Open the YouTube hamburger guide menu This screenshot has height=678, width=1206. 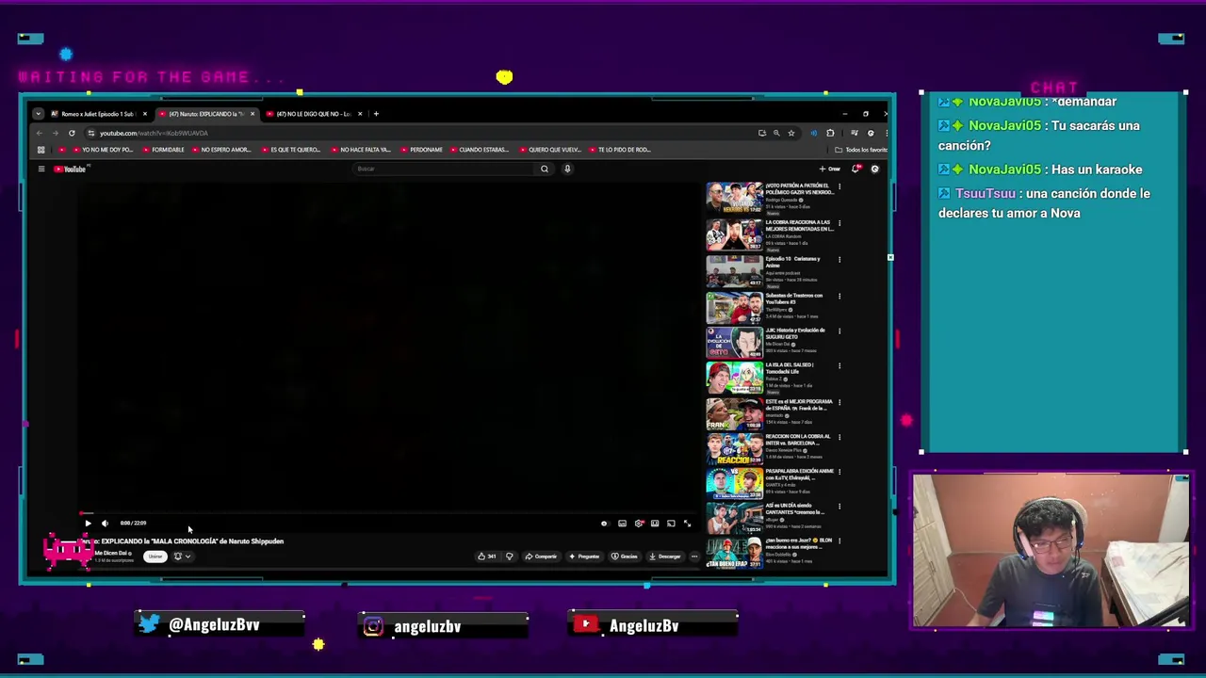(41, 169)
